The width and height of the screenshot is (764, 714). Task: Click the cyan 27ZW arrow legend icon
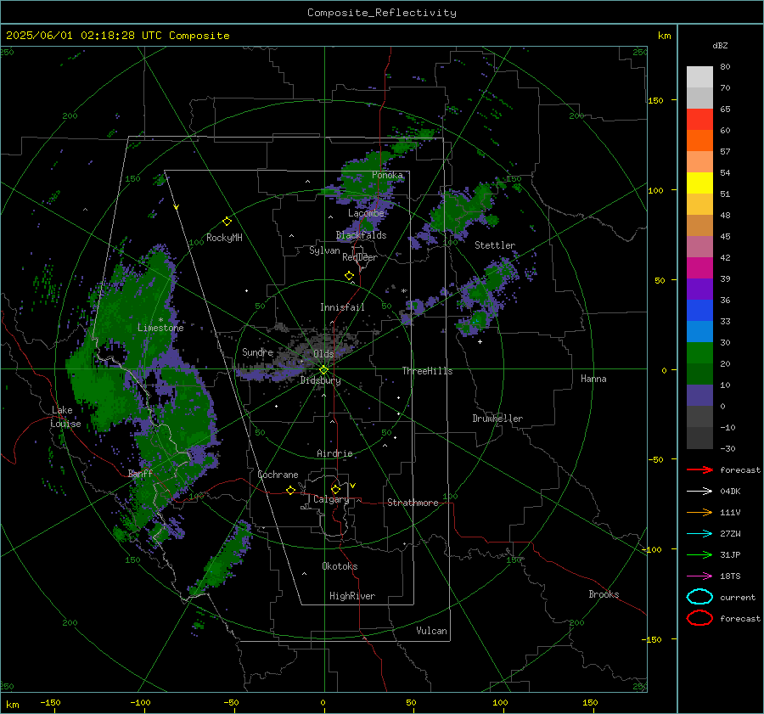pos(699,533)
